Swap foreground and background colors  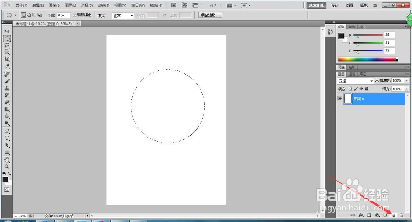[x=9, y=173]
